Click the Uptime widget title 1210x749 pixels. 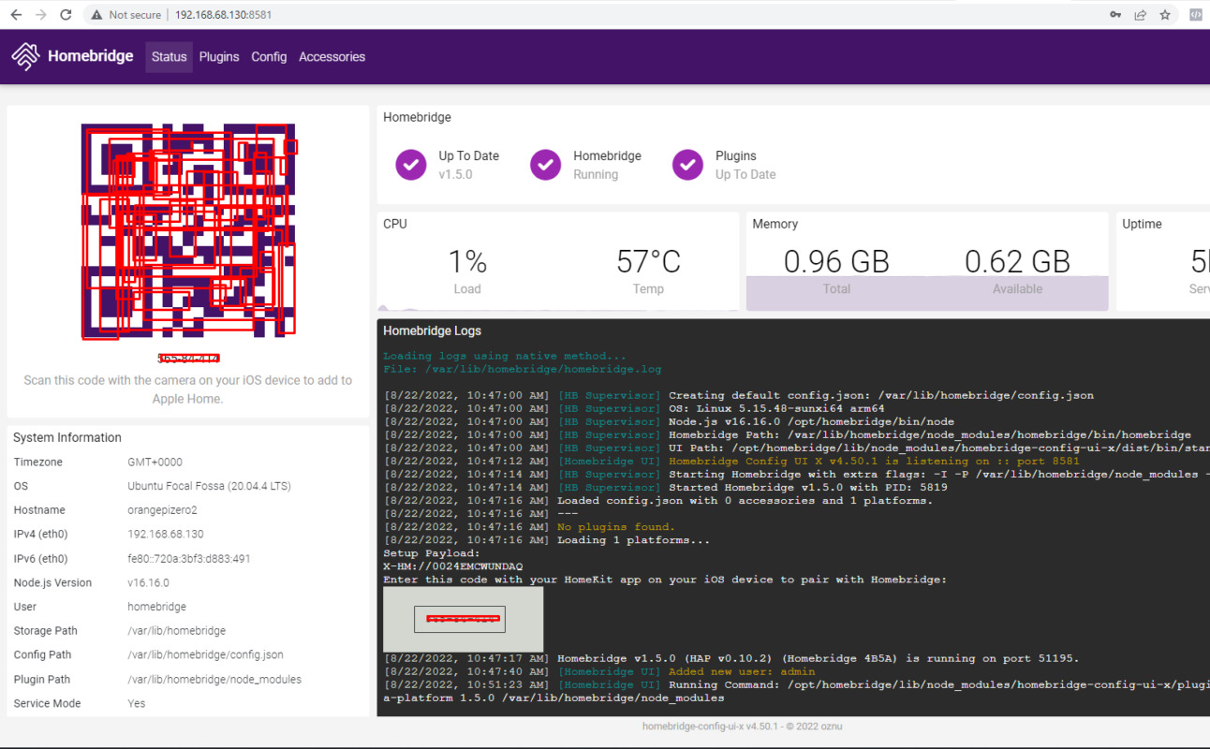(x=1142, y=224)
